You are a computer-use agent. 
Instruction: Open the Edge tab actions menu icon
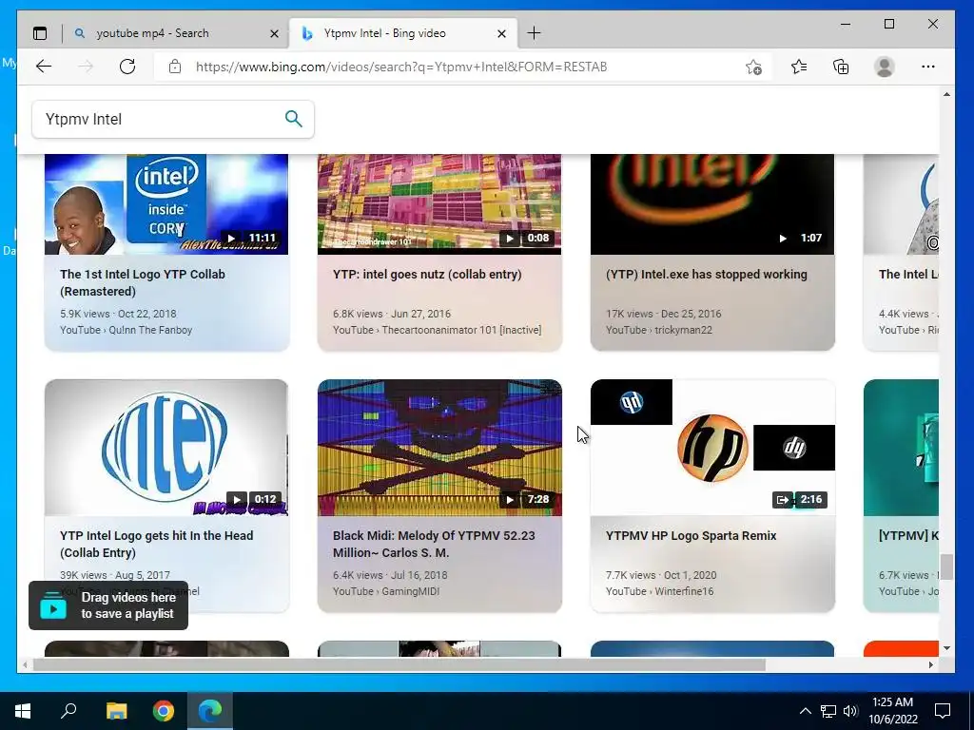pos(40,33)
